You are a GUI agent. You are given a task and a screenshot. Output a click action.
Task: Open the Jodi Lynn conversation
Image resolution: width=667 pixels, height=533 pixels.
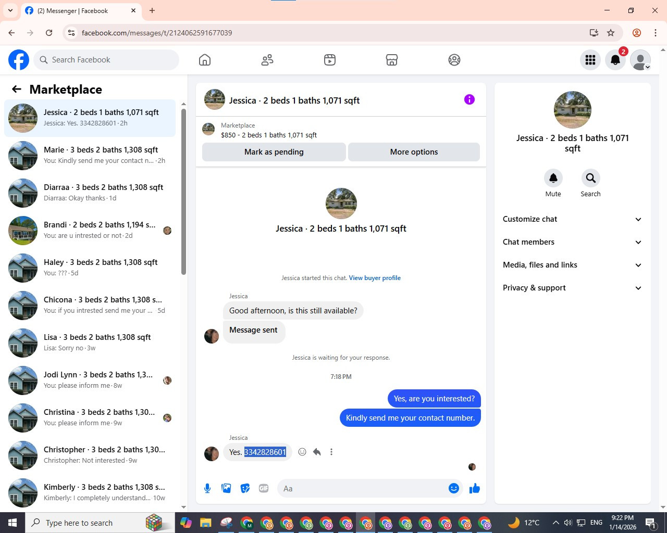[x=90, y=380]
